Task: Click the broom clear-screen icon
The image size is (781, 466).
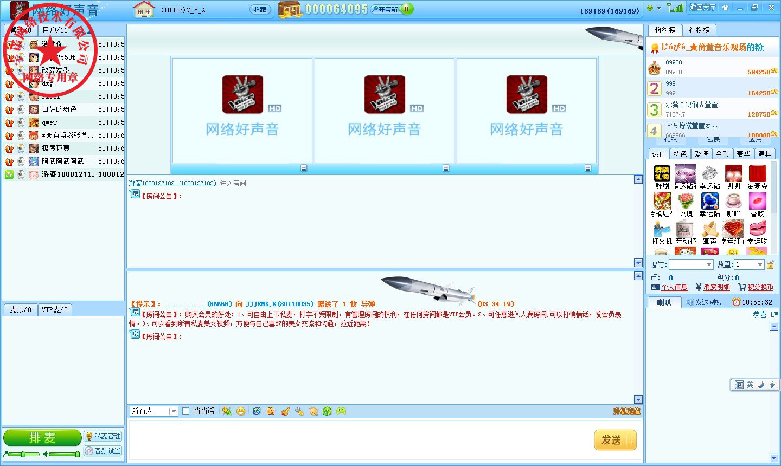Action: click(285, 411)
